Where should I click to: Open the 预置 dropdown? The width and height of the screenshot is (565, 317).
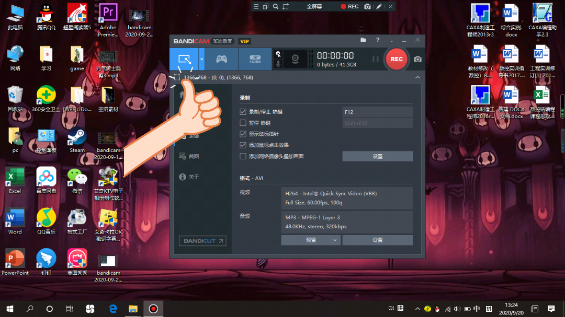point(311,240)
